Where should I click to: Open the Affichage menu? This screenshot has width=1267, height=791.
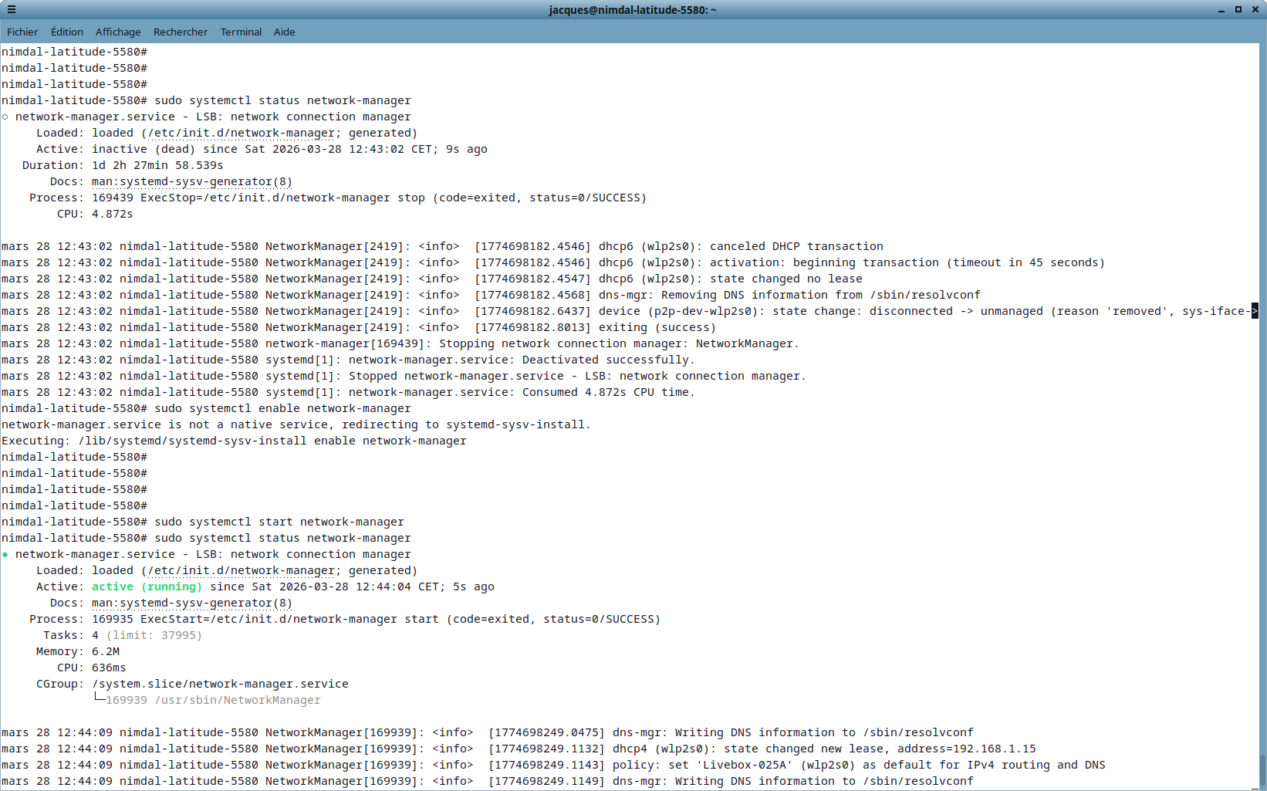coord(118,32)
